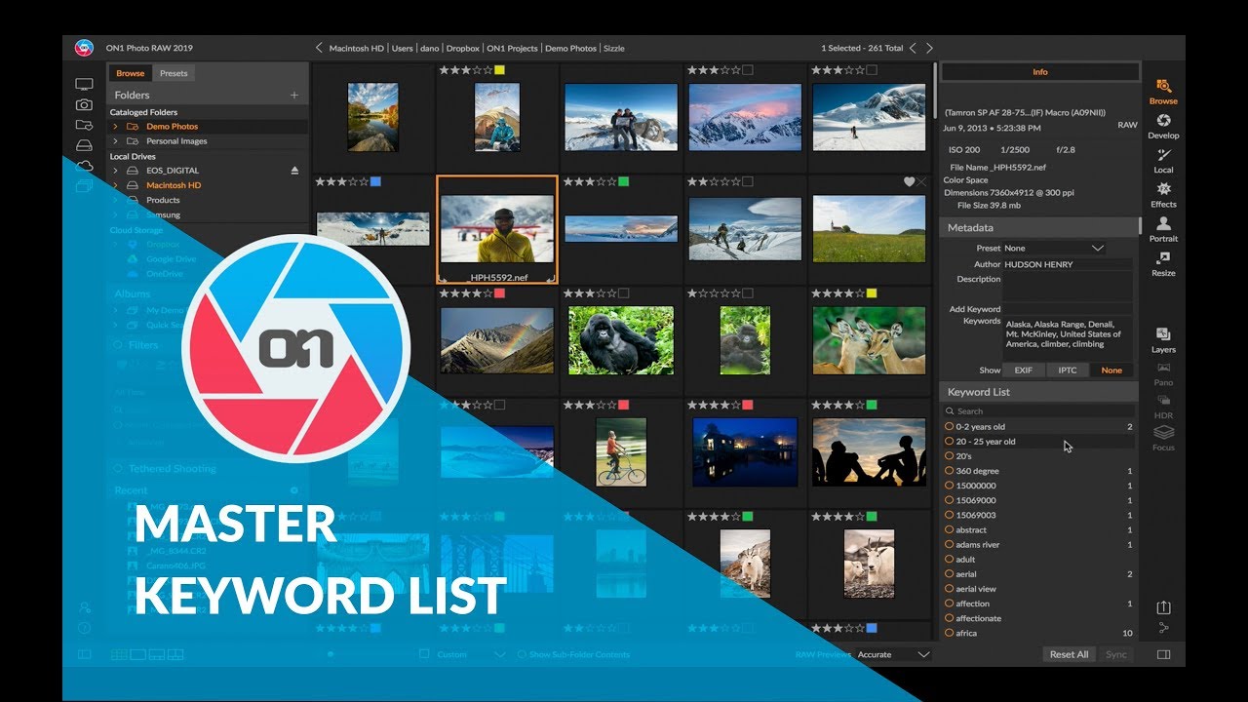Open the Portrait module

1163,229
